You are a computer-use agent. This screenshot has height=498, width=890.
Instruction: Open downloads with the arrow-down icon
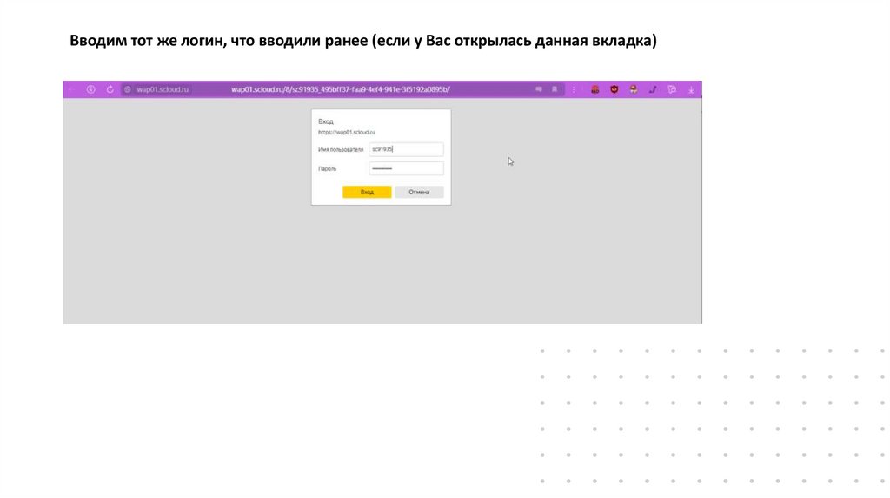coord(691,89)
